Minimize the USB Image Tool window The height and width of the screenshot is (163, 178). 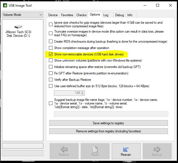[x=145, y=5]
